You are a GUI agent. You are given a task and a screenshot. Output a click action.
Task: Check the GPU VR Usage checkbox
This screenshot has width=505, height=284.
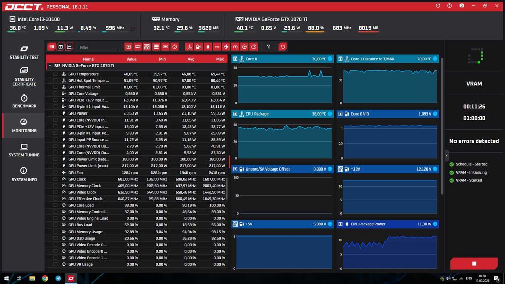tap(55, 264)
